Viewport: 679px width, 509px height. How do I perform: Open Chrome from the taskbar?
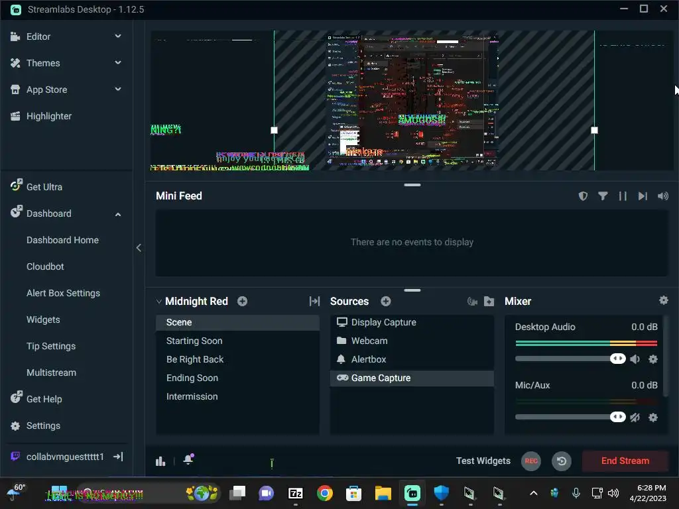(325, 493)
